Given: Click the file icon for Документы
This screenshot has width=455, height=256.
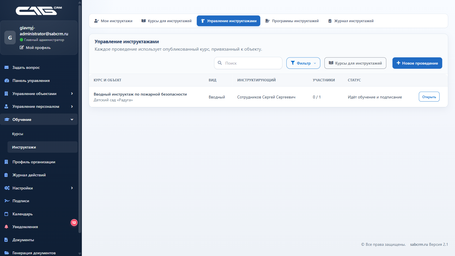Looking at the screenshot, I should point(6,240).
